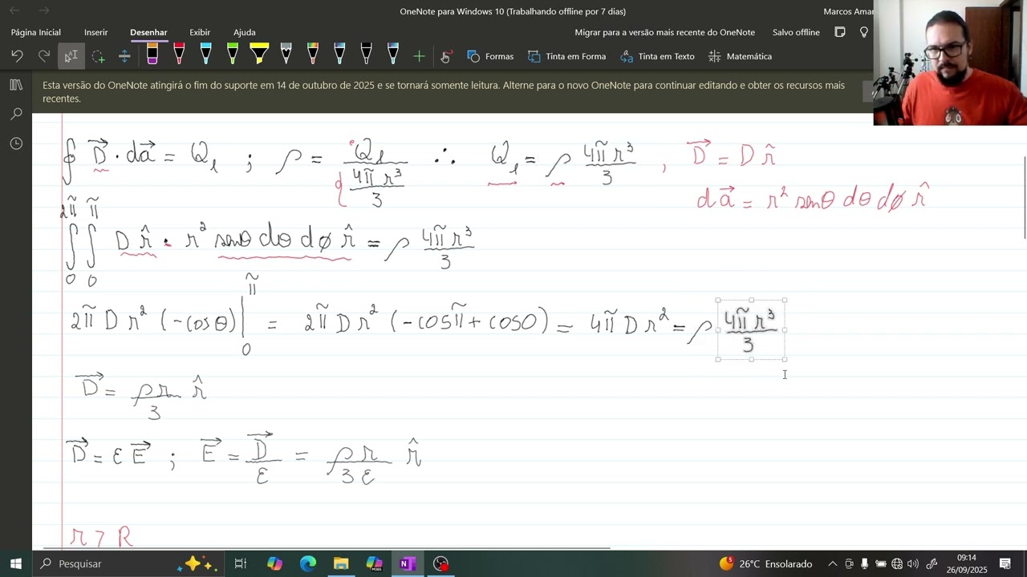
Task: Open File Explorer from taskbar
Action: point(341,563)
